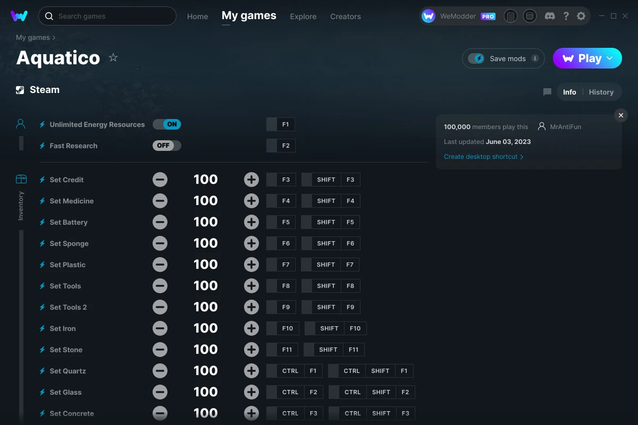
Task: Click CTRL SHIFT F2 hotkey for Set Glass
Action: point(372,392)
